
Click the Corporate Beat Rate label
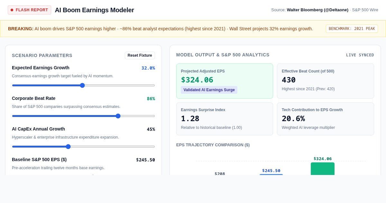pos(33,98)
